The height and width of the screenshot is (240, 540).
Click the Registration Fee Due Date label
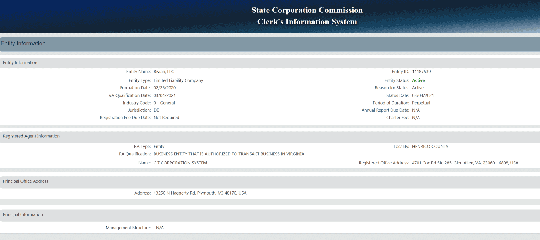pos(125,118)
